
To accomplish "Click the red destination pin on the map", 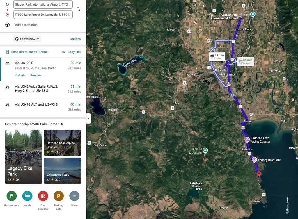I will (x=259, y=174).
